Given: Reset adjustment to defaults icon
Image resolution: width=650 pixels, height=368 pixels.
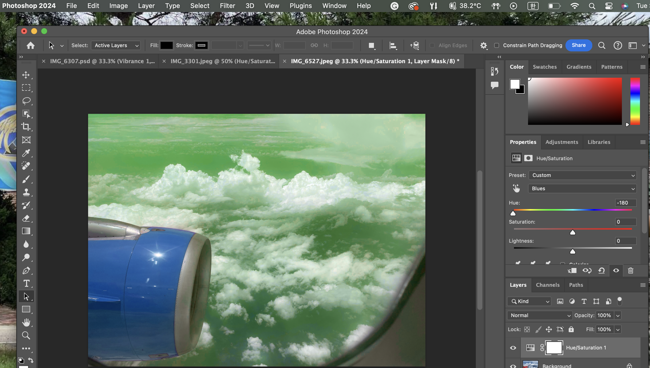Looking at the screenshot, I should [x=601, y=271].
